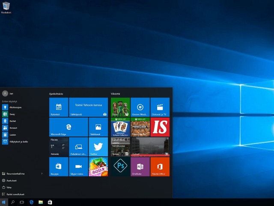Select Sway from the most used list

[13, 114]
